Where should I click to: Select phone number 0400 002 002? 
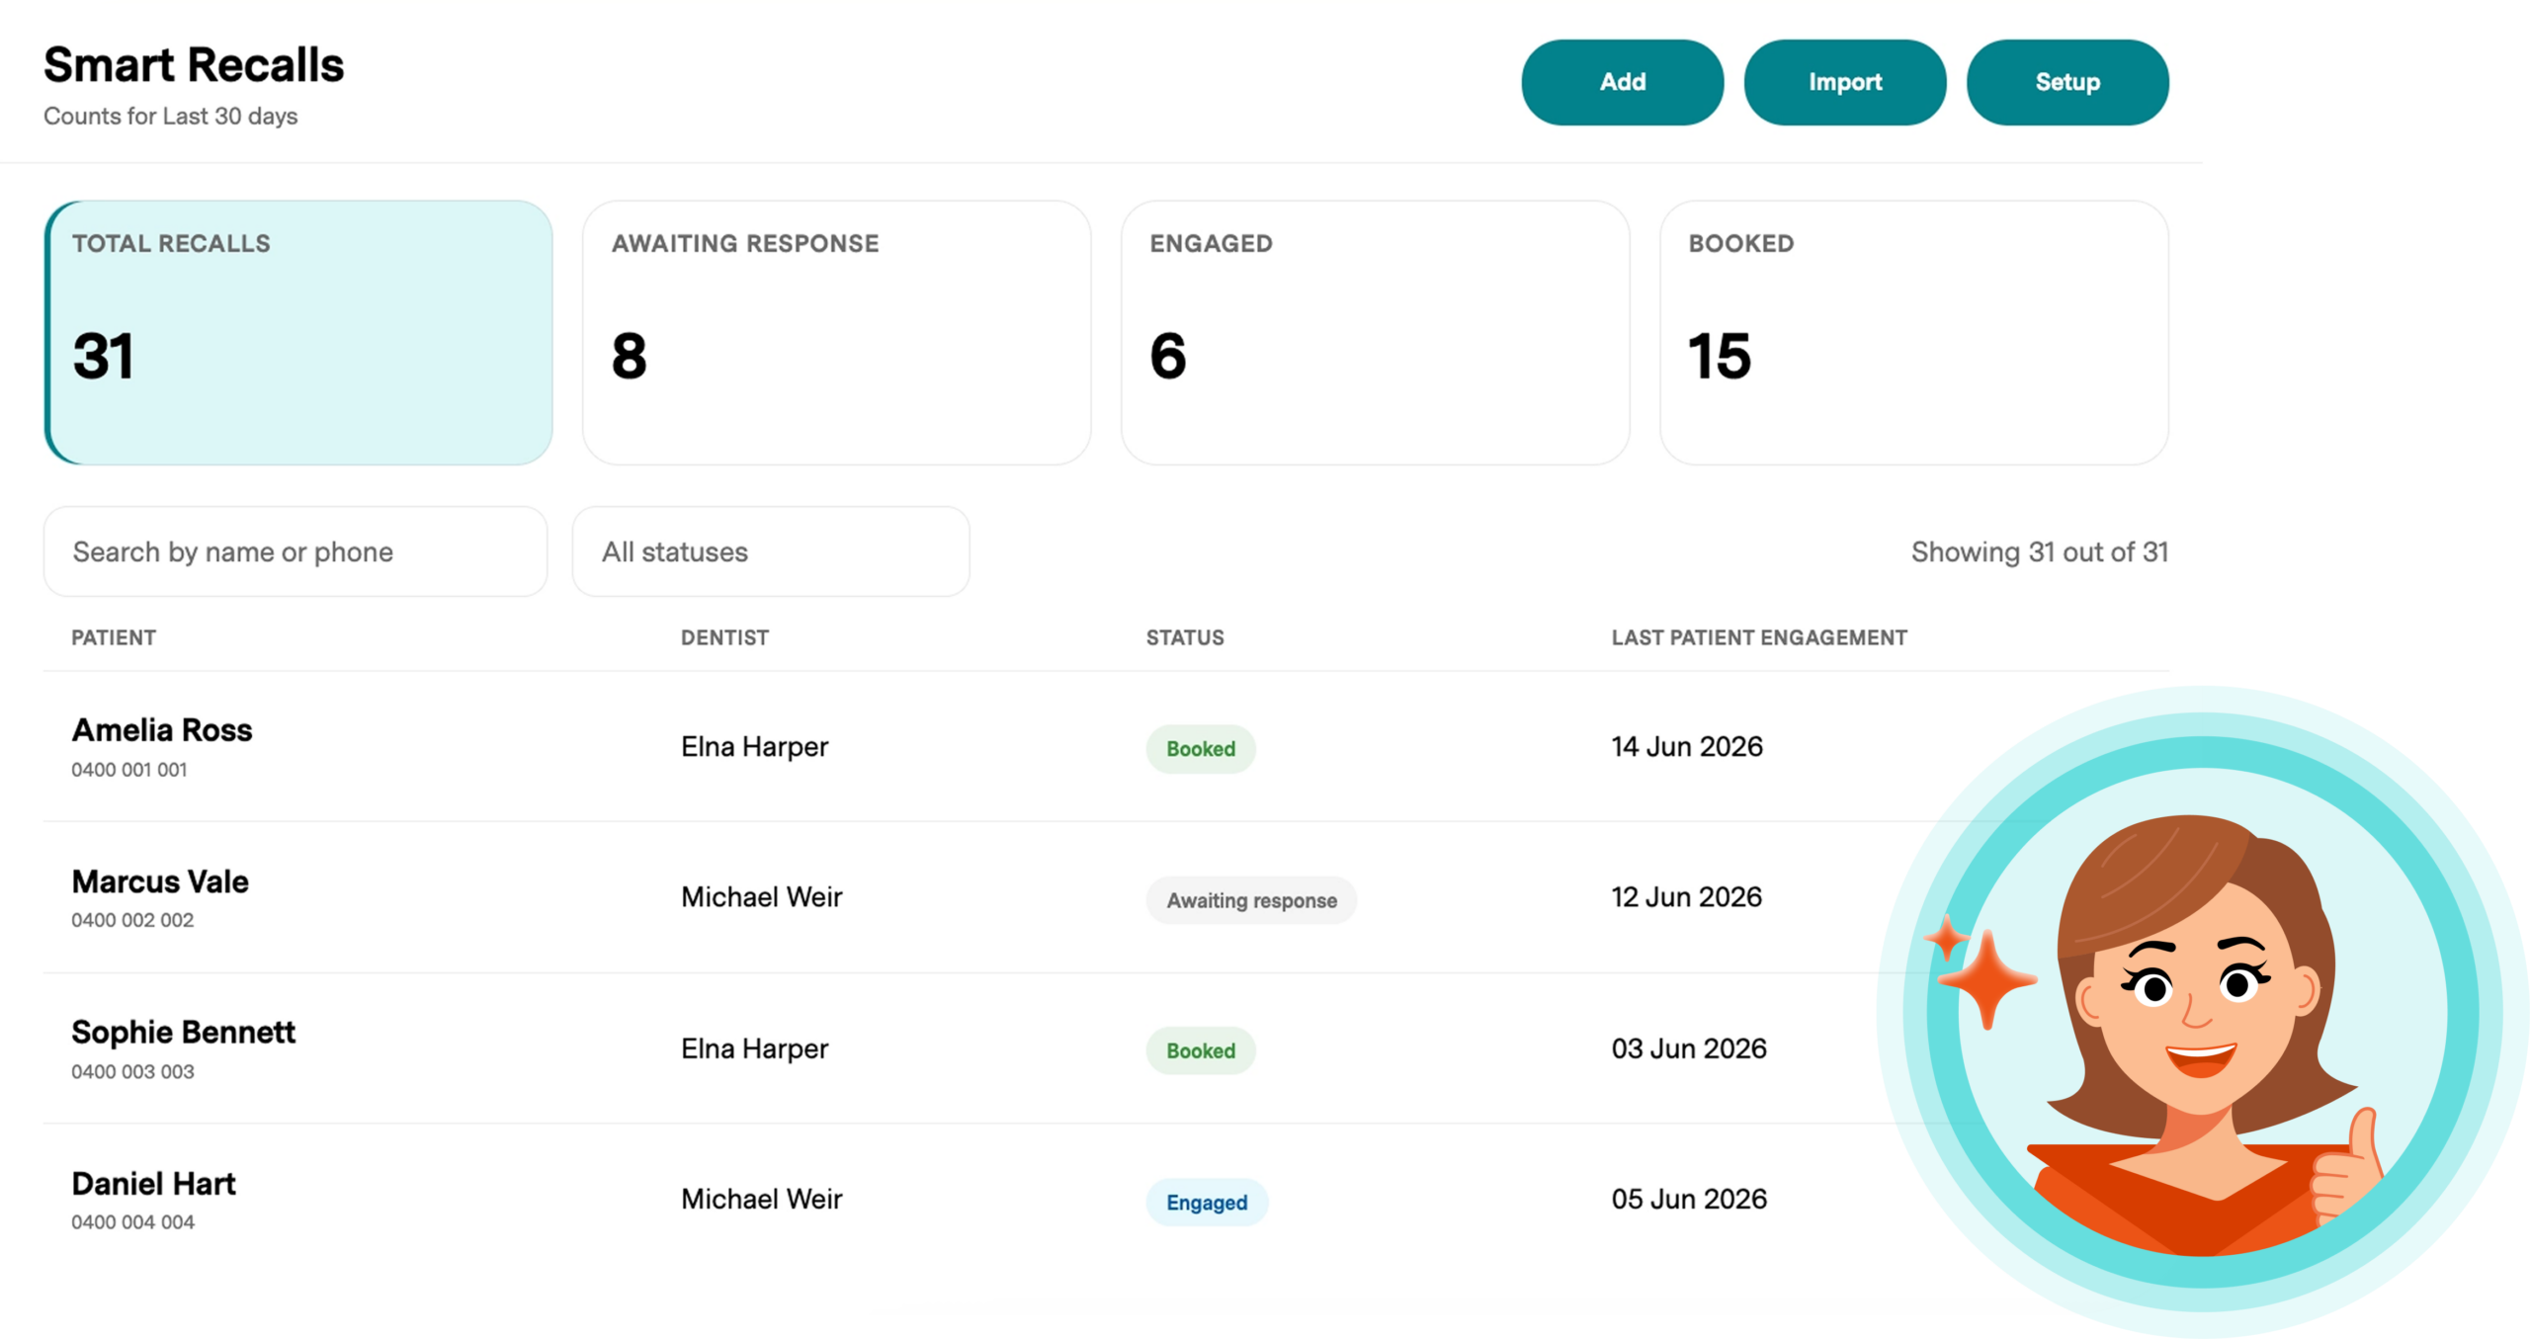tap(132, 920)
